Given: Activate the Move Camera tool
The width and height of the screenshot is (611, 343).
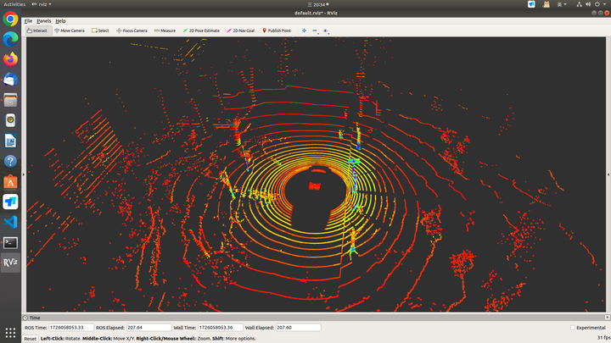Looking at the screenshot, I should (x=69, y=30).
